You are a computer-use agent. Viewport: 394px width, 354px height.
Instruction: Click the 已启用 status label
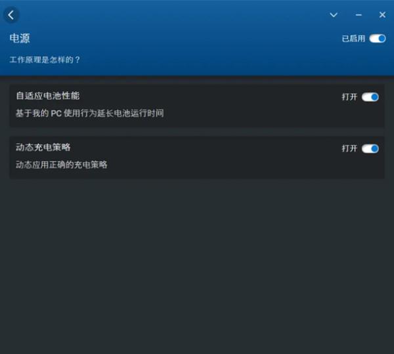tap(353, 39)
